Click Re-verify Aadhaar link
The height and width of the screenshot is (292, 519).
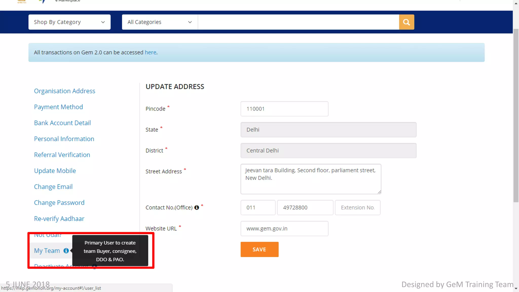click(x=59, y=219)
